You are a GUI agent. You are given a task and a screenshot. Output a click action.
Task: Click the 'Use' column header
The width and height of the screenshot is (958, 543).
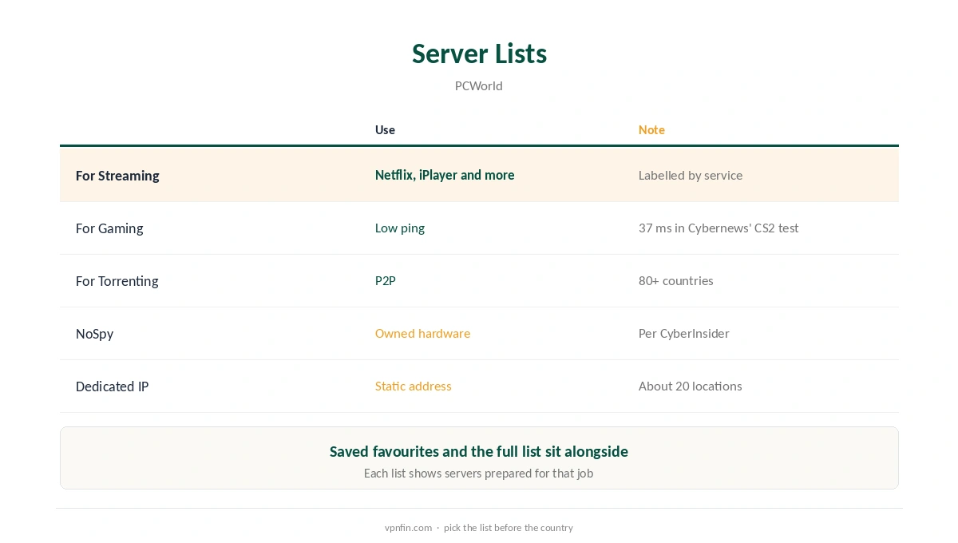pyautogui.click(x=385, y=130)
